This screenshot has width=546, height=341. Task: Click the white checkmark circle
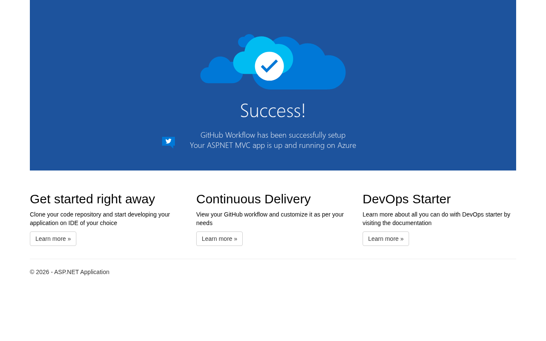click(x=269, y=66)
